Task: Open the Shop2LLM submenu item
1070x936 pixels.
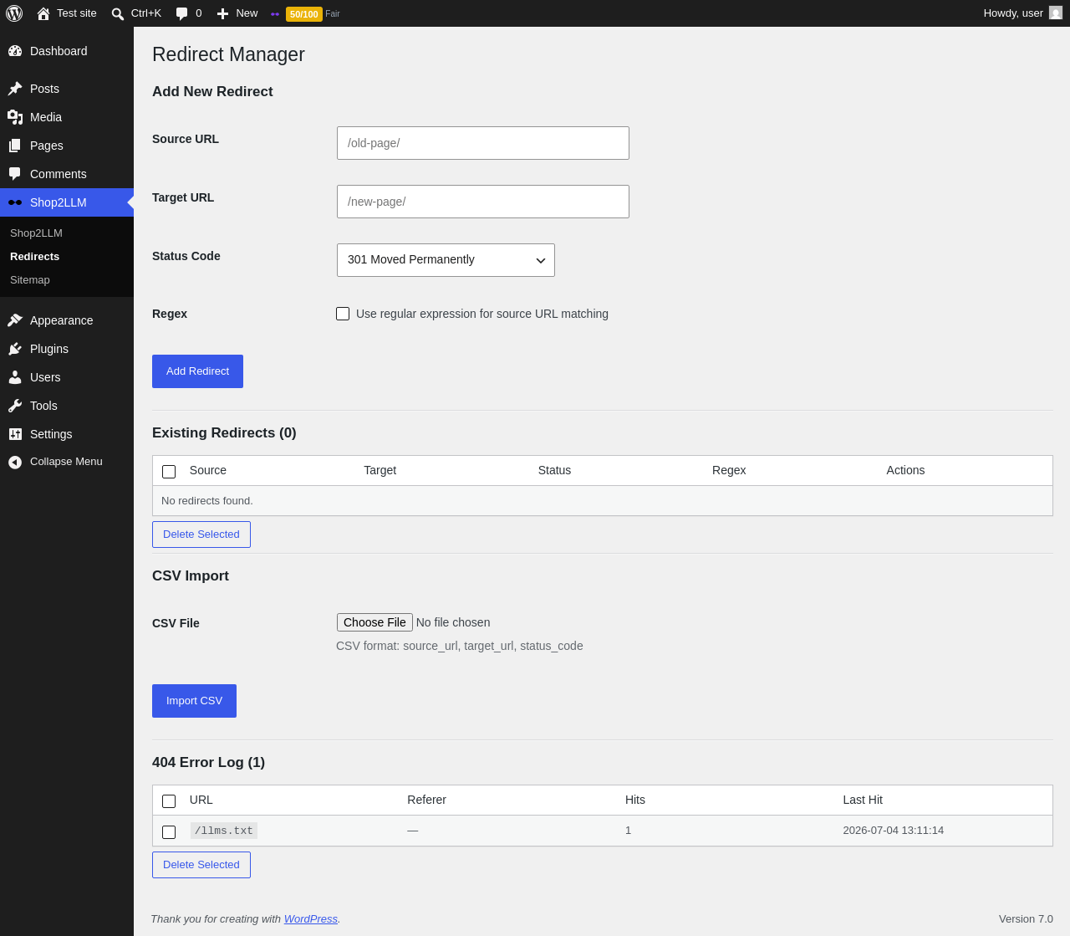Action: pos(36,233)
